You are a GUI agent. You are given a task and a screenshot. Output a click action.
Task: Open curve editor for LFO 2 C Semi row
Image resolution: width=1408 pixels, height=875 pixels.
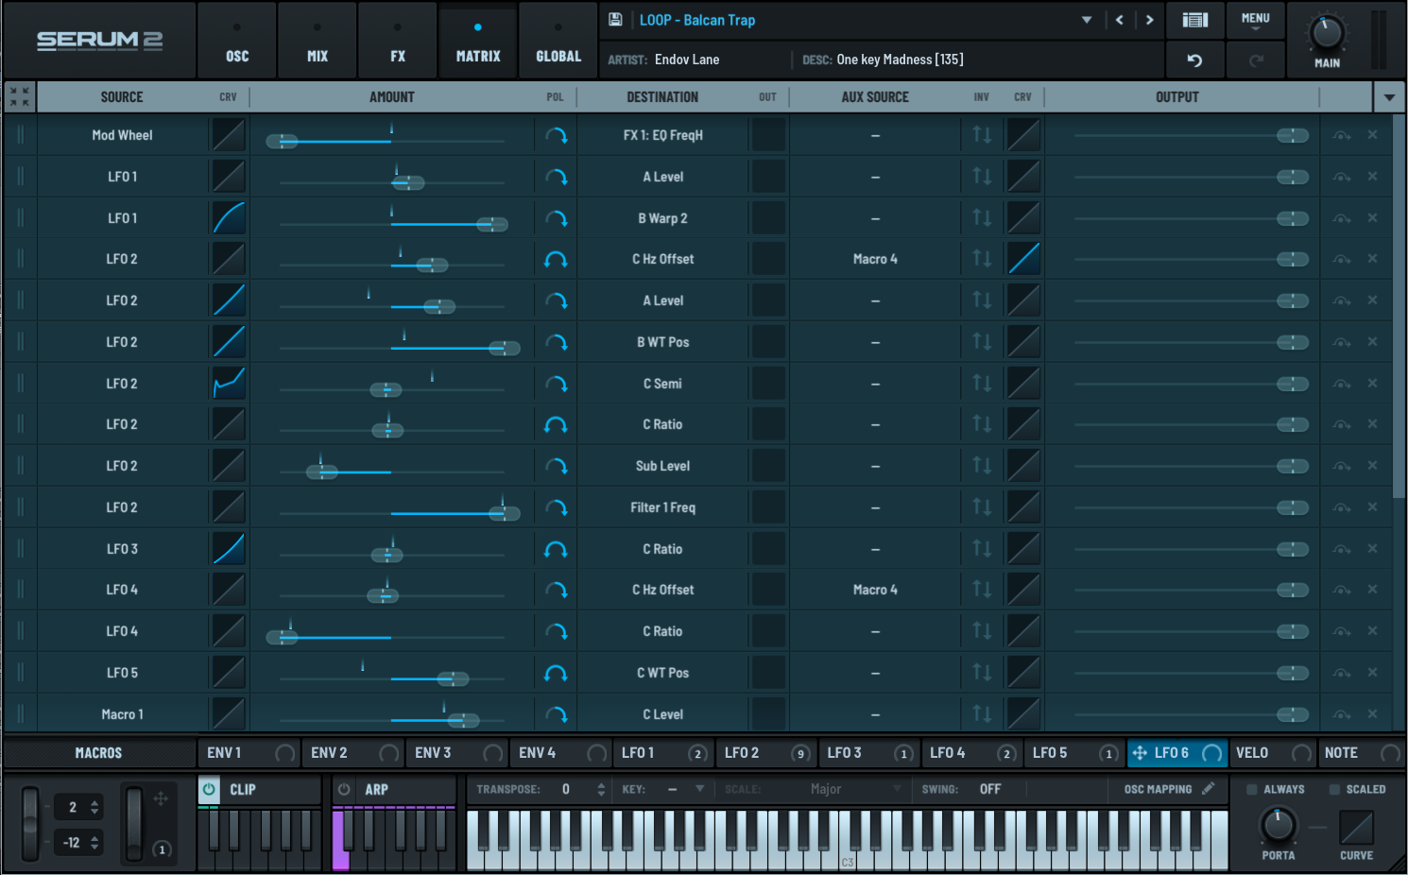pyautogui.click(x=229, y=384)
